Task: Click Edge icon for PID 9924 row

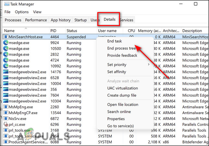Action: click(6, 43)
